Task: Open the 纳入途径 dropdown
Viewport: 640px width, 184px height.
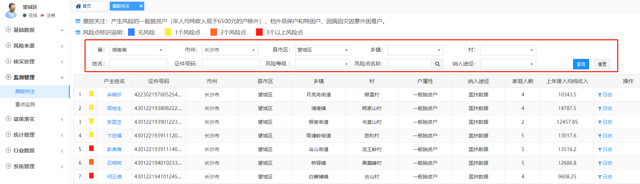Action: point(508,64)
